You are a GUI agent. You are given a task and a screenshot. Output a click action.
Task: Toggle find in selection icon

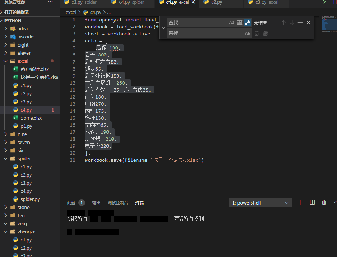pos(300,23)
